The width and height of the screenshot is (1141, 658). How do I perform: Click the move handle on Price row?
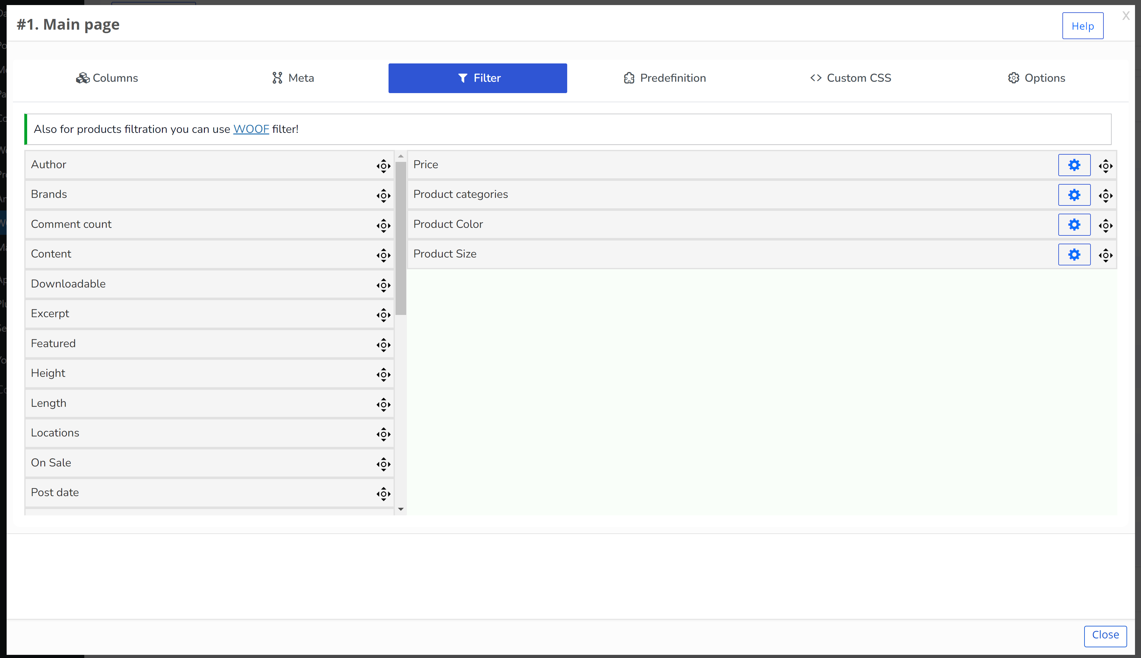coord(1105,166)
